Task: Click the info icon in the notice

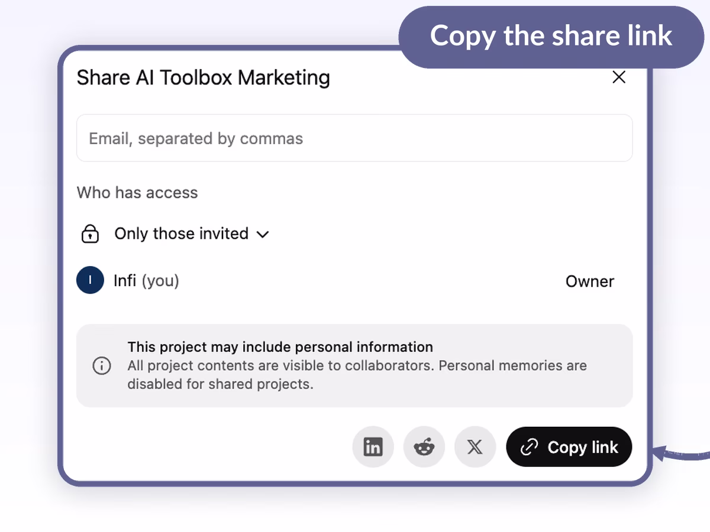Action: tap(102, 366)
